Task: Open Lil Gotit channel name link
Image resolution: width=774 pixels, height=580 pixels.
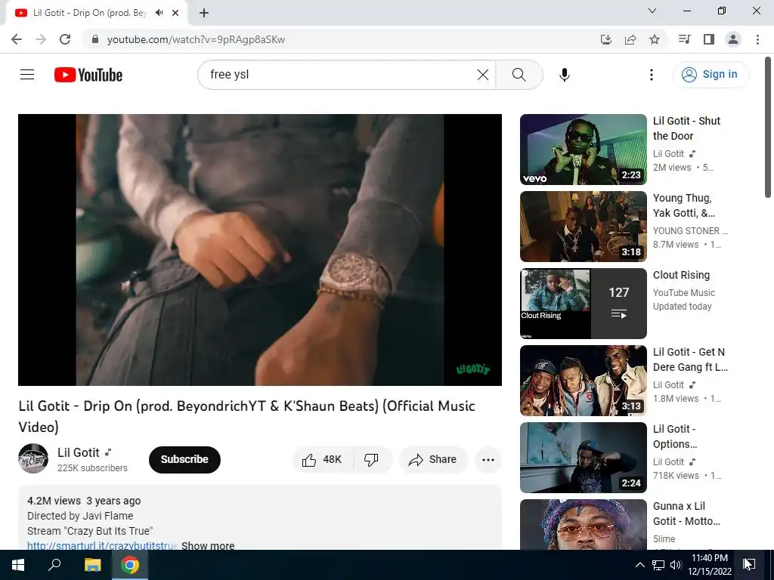Action: point(79,452)
